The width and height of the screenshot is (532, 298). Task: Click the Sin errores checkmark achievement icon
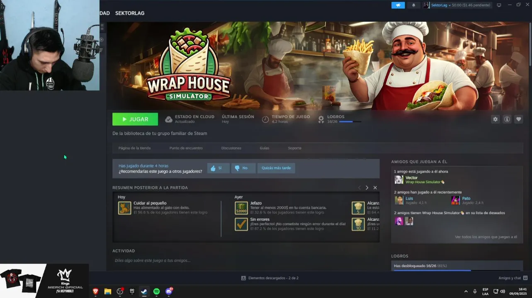[x=241, y=224]
